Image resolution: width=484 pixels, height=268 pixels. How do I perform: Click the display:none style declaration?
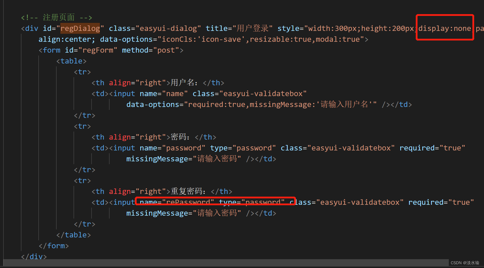pyautogui.click(x=445, y=28)
